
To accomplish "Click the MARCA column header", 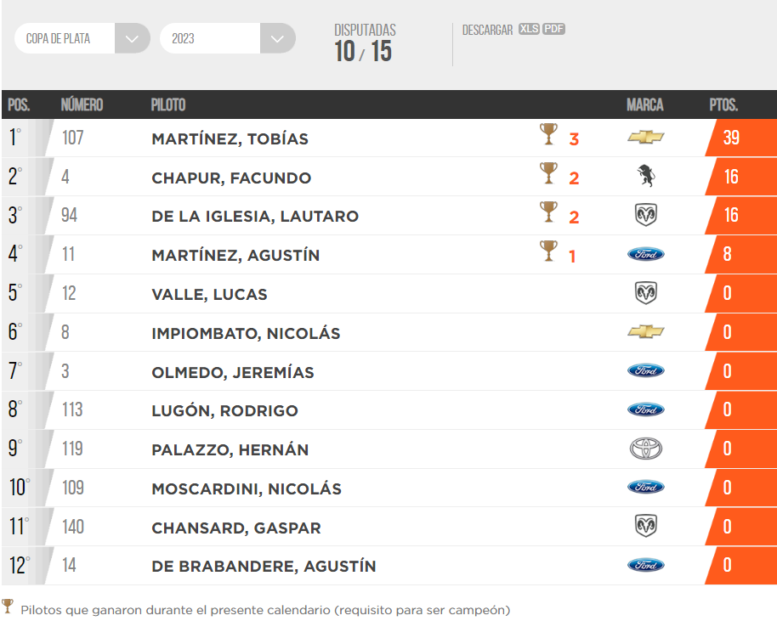I will pyautogui.click(x=645, y=105).
